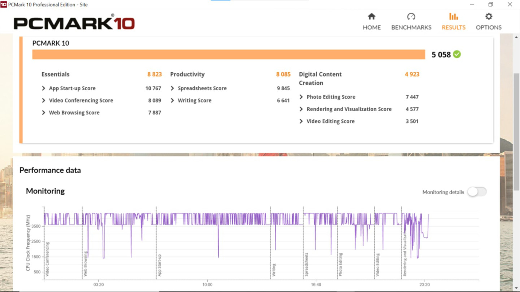This screenshot has height=292, width=520.
Task: Minimize the PCMark 10 window
Action: pos(472,4)
